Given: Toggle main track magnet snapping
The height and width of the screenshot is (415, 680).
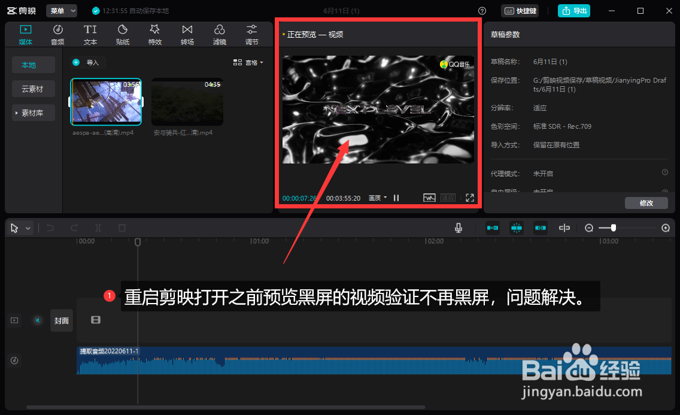Looking at the screenshot, I should (x=493, y=228).
